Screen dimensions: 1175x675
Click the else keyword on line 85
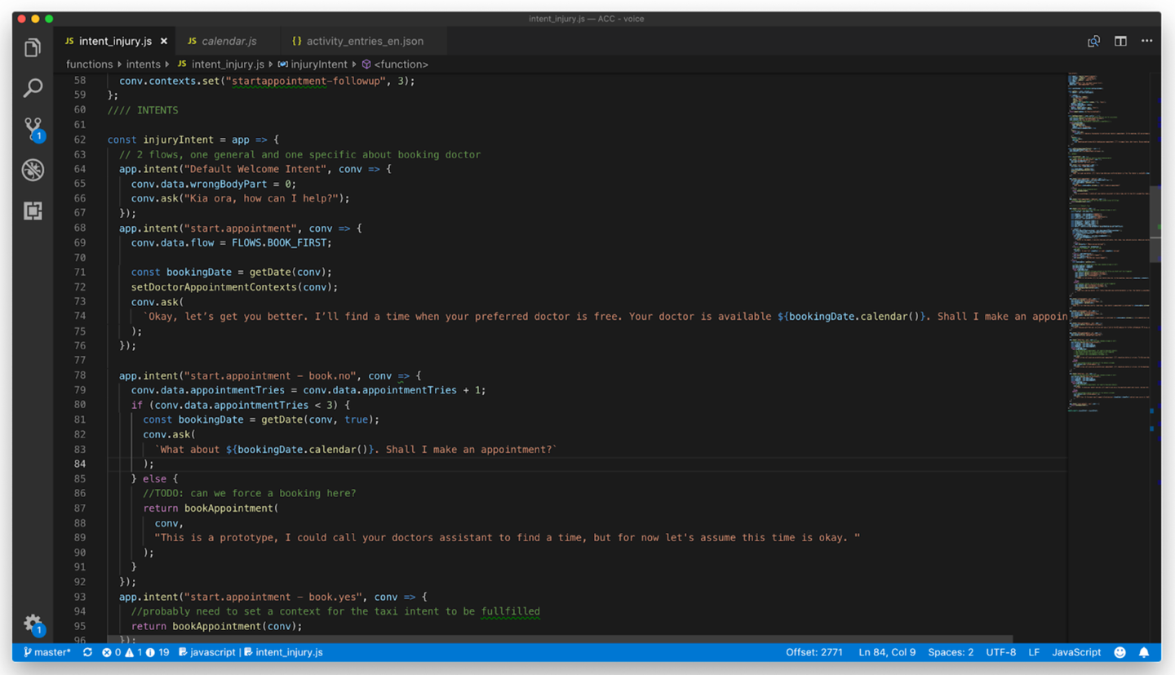click(155, 478)
